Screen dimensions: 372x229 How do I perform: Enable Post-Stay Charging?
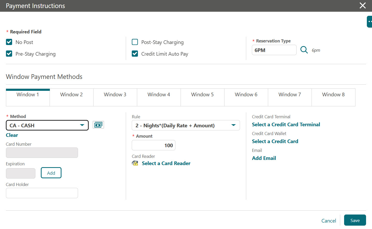click(135, 42)
